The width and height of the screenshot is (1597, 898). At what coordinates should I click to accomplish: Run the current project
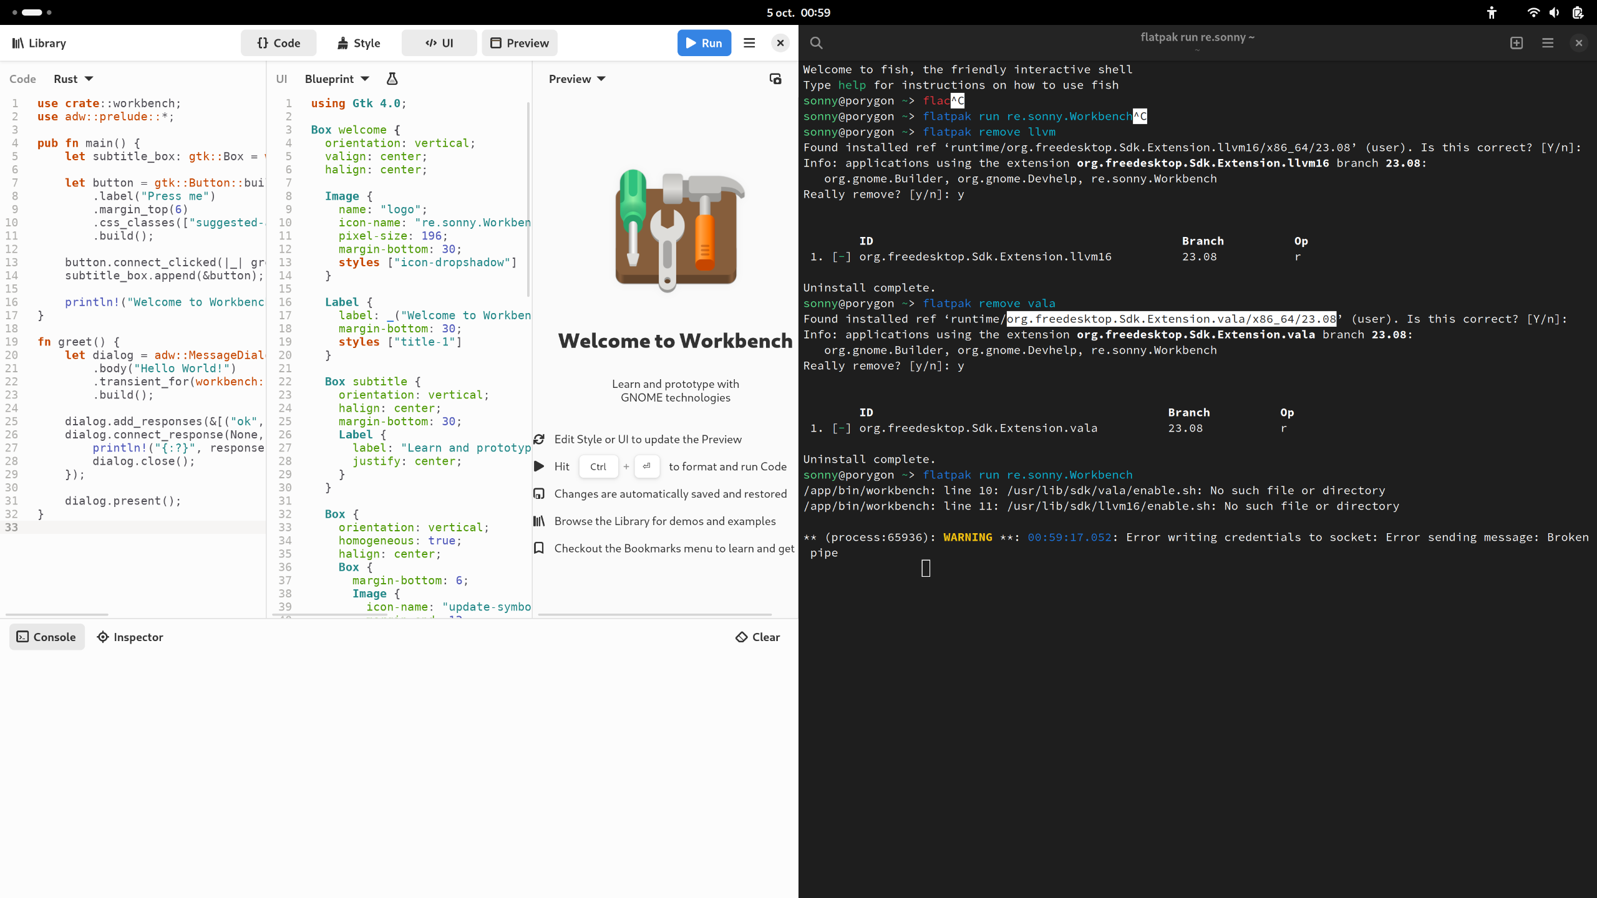click(x=704, y=42)
